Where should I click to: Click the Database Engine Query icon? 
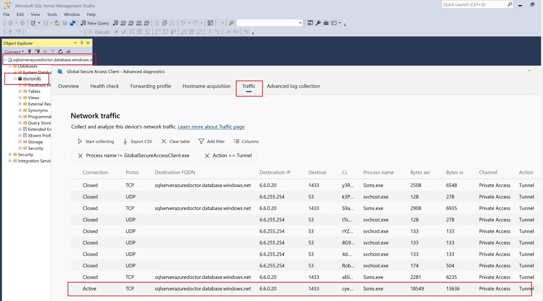115,23
